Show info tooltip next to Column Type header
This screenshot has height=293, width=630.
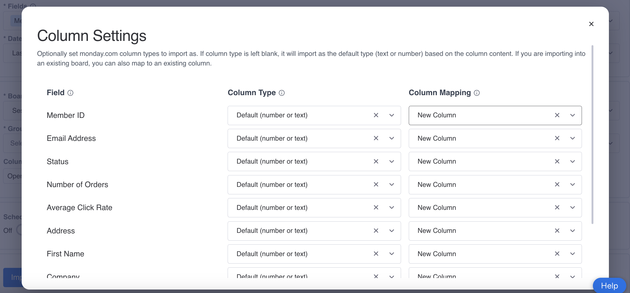[x=282, y=93]
